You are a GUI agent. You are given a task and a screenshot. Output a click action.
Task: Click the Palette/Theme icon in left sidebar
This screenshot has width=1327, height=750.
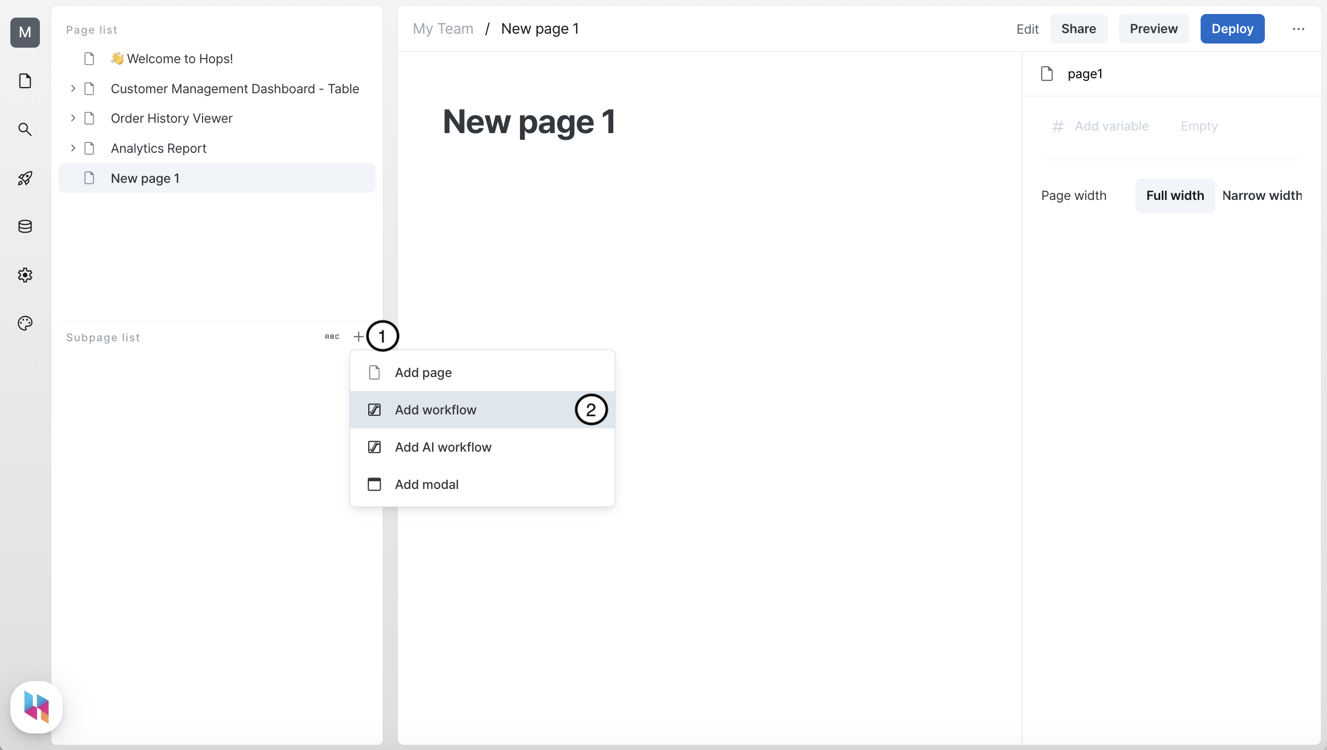25,324
